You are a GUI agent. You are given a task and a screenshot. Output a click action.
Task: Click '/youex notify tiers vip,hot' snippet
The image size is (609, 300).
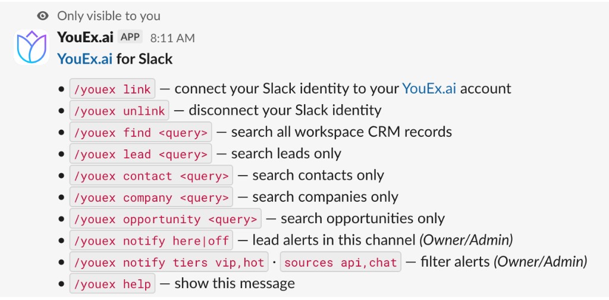coord(169,262)
